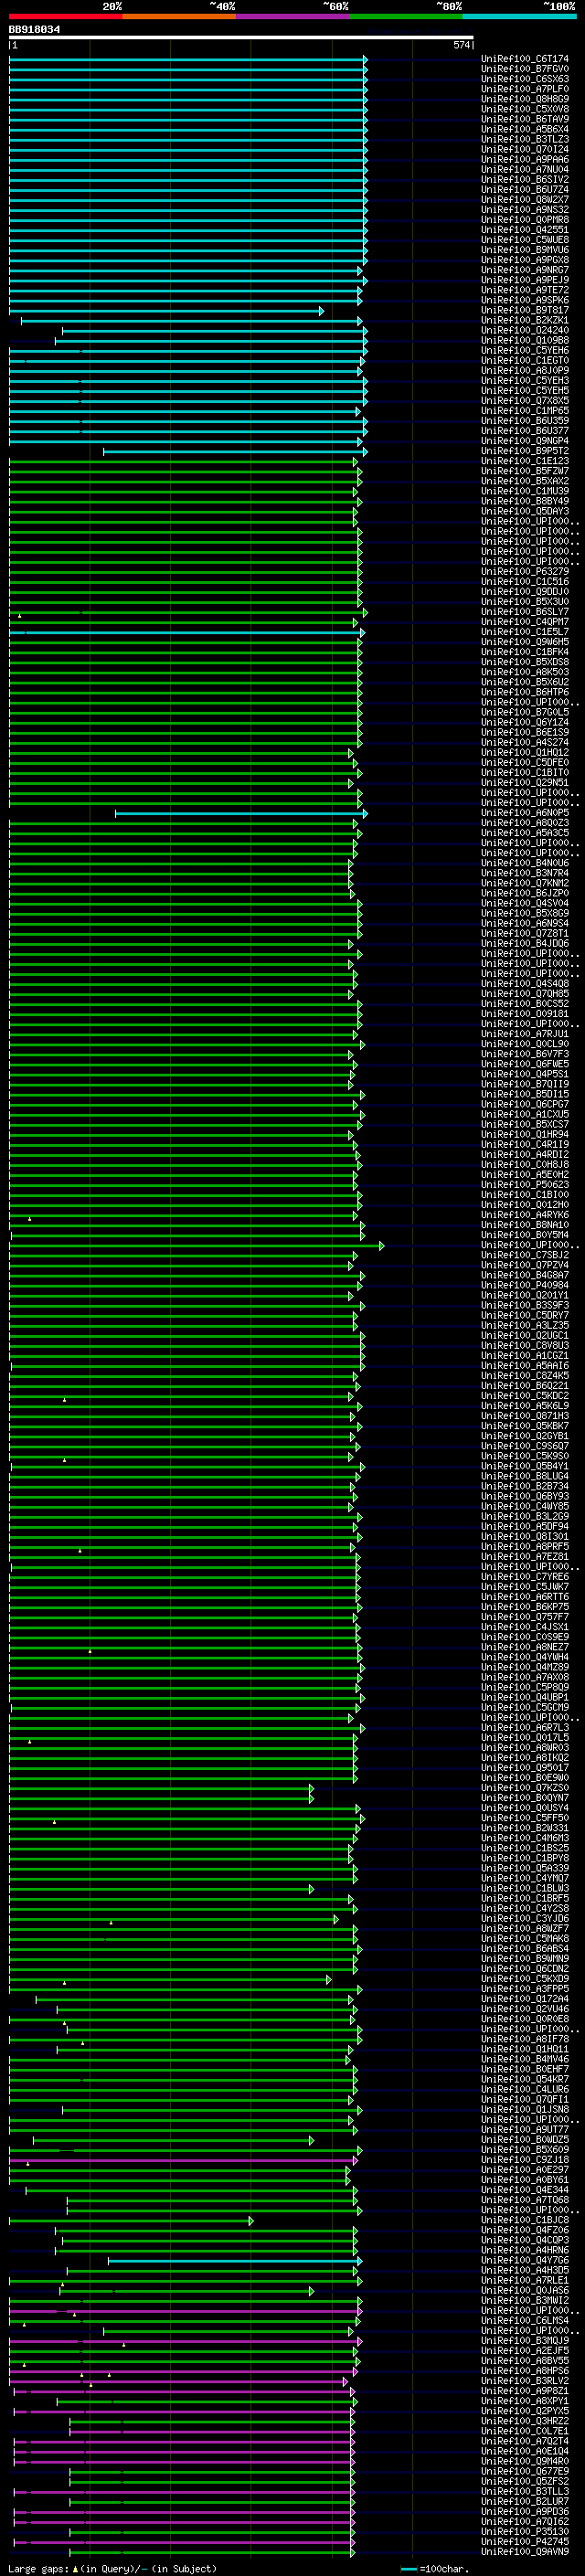The image size is (585, 2576).
Task: Click the cyan ~100% identity legend segment
Action: (519, 16)
